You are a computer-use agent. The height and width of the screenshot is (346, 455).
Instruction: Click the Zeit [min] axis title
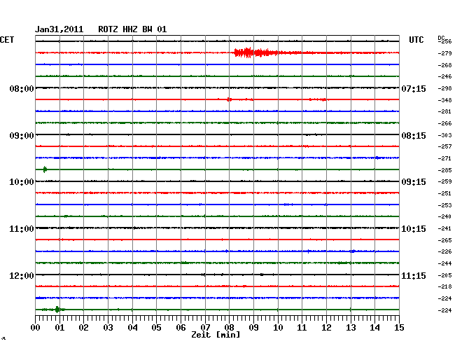coord(216,335)
